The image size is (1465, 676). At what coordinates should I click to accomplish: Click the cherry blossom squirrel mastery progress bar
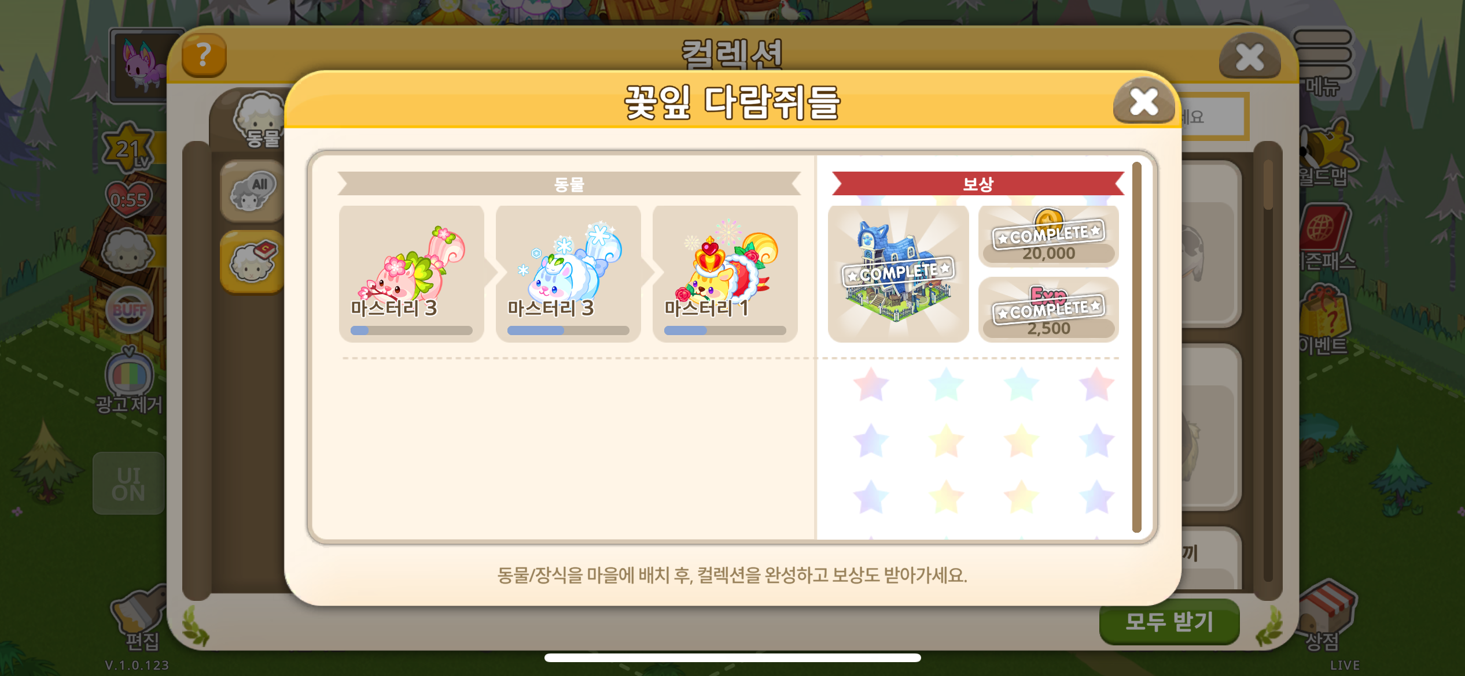pyautogui.click(x=411, y=330)
